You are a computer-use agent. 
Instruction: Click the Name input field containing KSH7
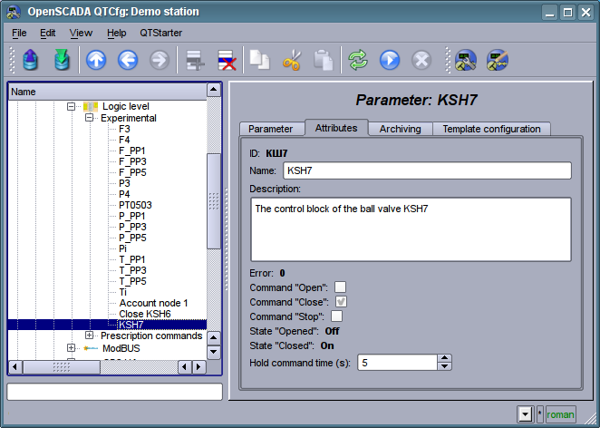pos(427,170)
